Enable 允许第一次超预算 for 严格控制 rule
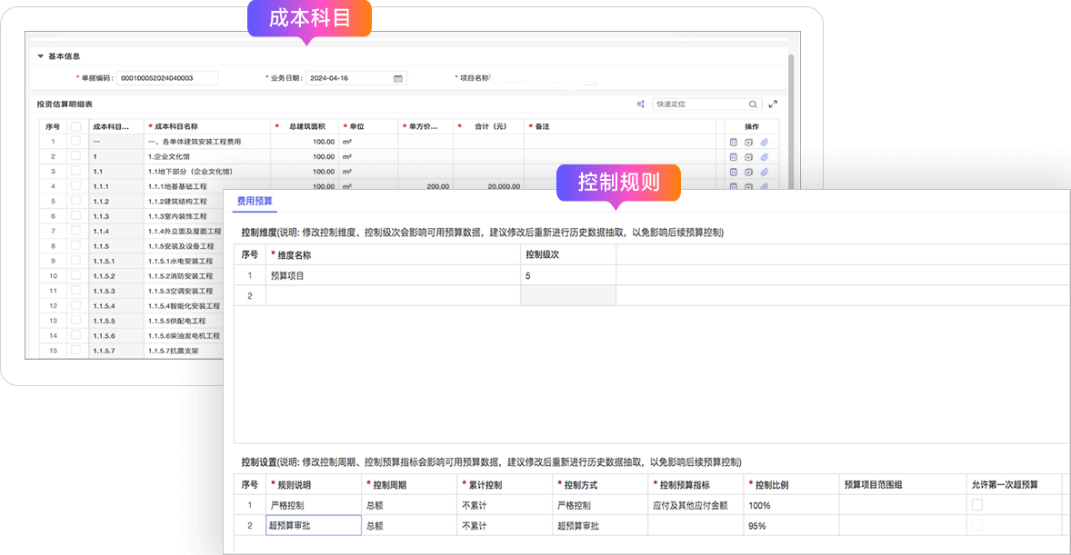 coord(977,505)
